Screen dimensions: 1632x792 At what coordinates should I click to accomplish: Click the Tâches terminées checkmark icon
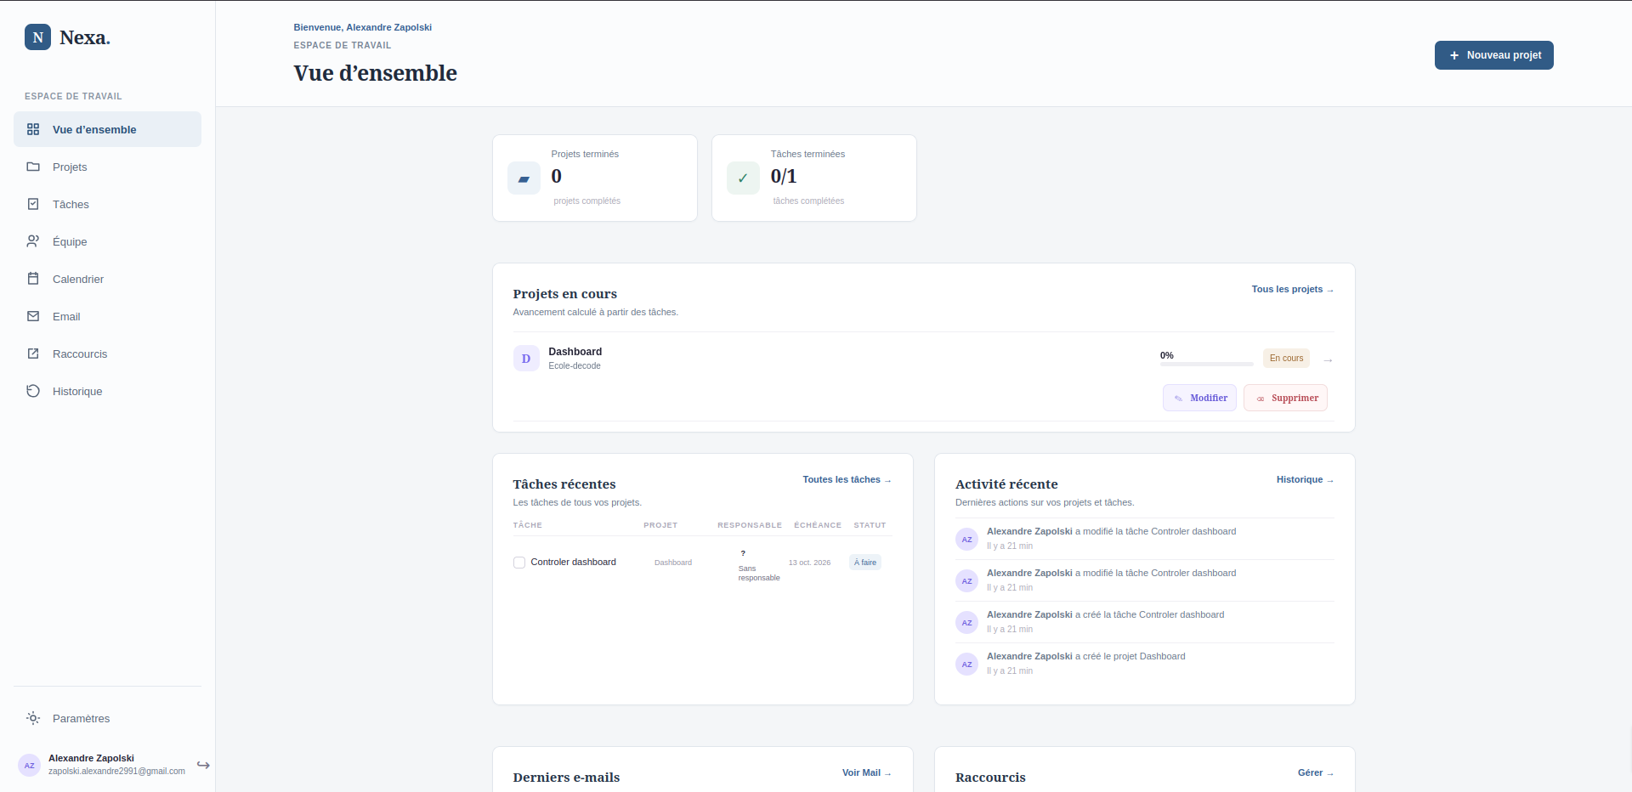tap(743, 178)
